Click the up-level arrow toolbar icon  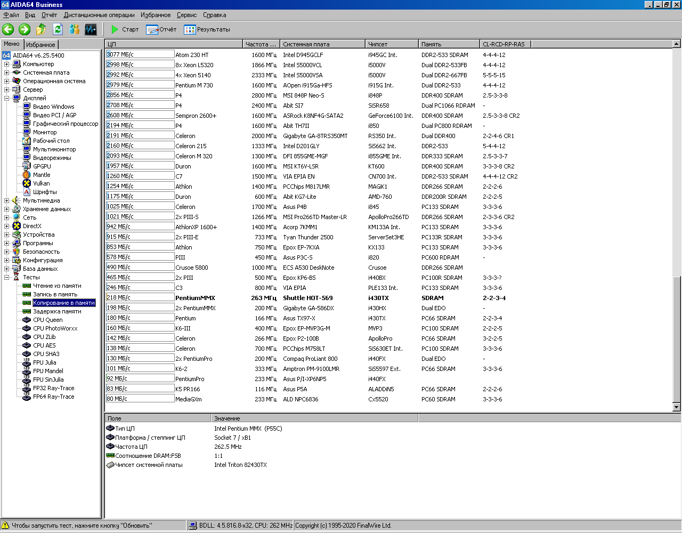[41, 29]
